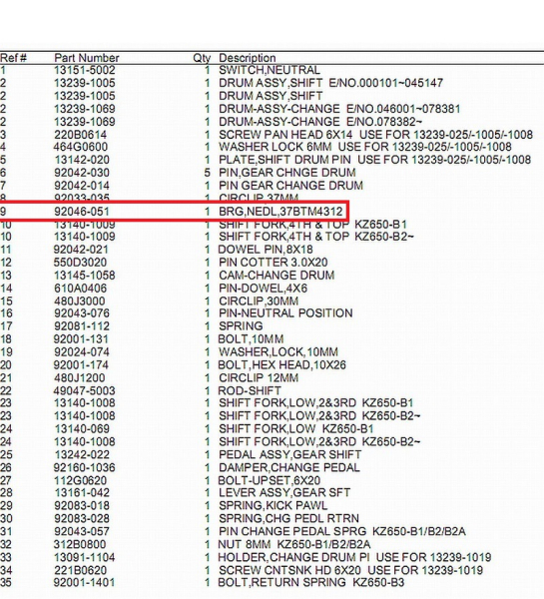Click part number 13151-5002
This screenshot has width=544, height=599.
pos(85,70)
